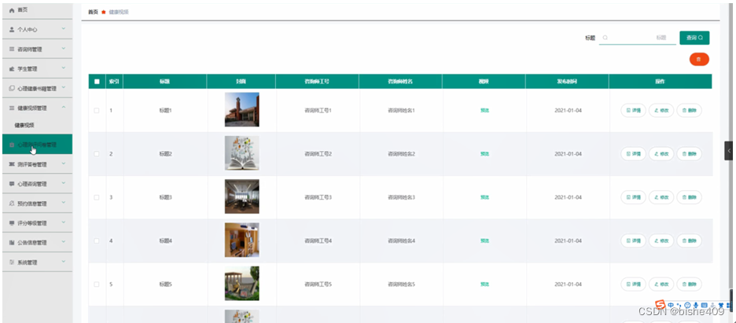
Task: Collapse 健康视频管理 using its up chevron
Action: (64, 108)
